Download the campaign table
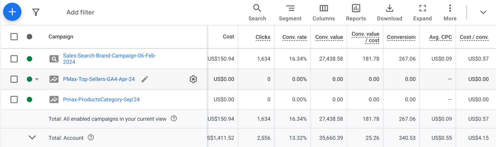 tap(389, 13)
